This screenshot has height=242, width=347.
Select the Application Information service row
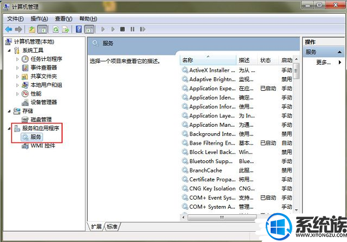(x=237, y=107)
